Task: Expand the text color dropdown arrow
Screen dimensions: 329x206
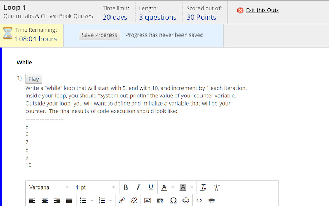Action: [x=173, y=187]
